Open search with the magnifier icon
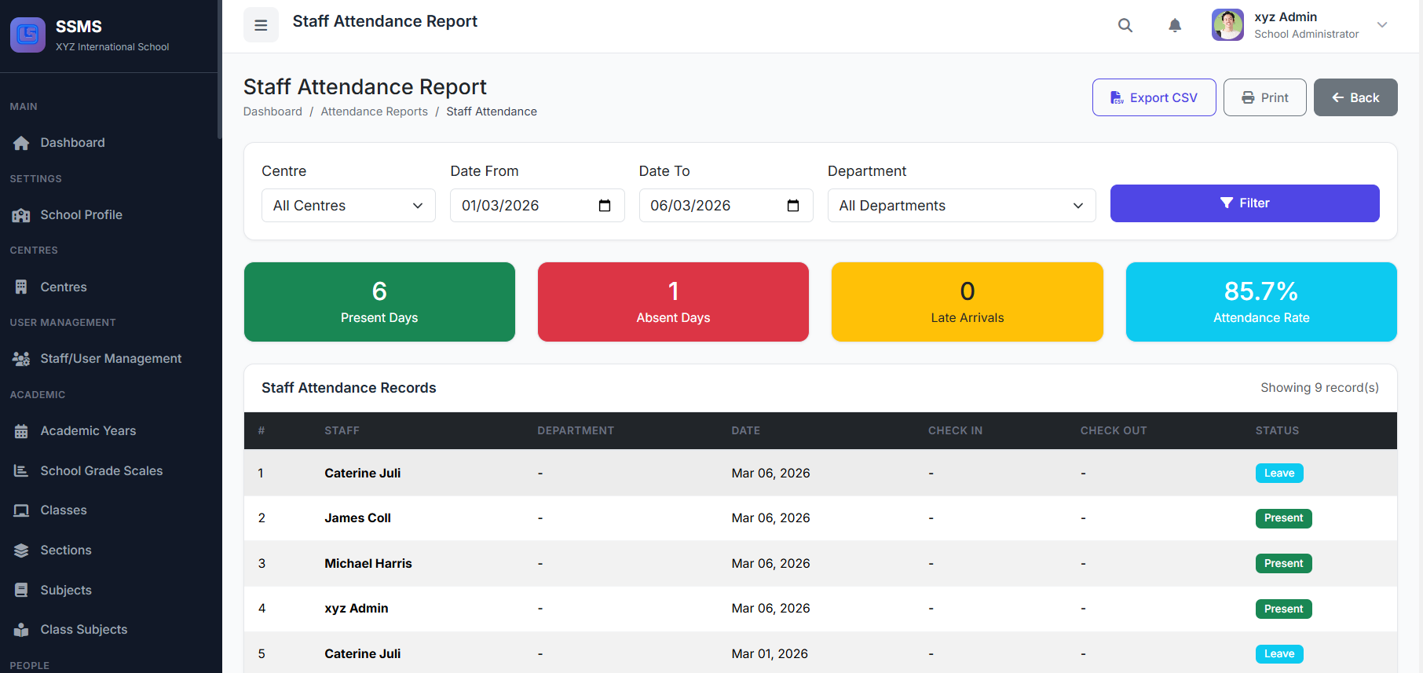The image size is (1423, 673). (x=1125, y=25)
